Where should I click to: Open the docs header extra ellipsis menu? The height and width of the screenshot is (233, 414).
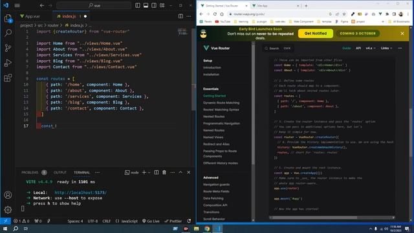[400, 48]
